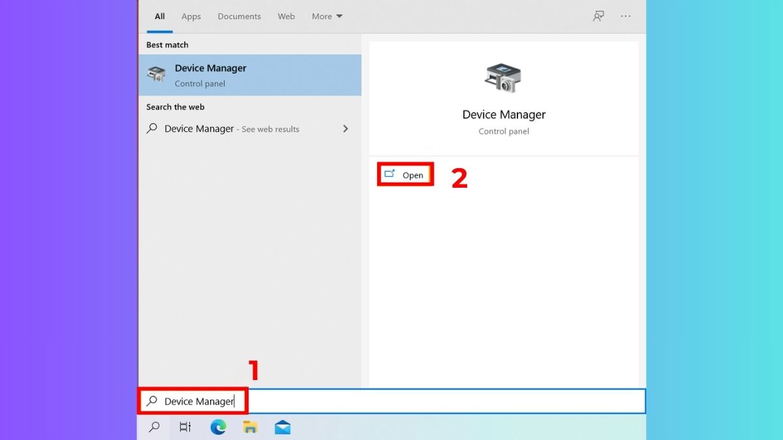The height and width of the screenshot is (440, 783).
Task: Click the feedback icon near the top right
Action: tap(598, 16)
